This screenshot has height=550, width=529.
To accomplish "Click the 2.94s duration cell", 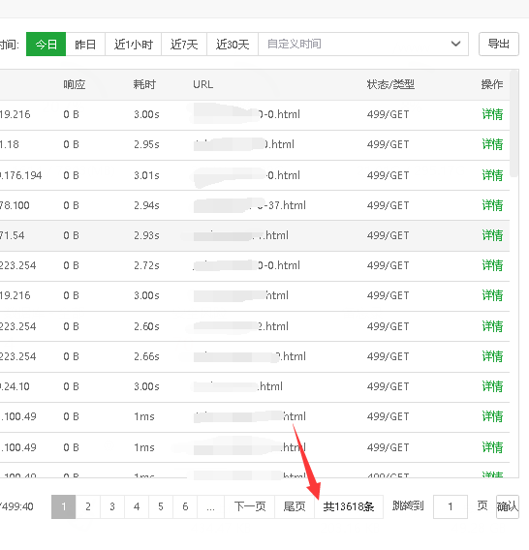I will (146, 205).
